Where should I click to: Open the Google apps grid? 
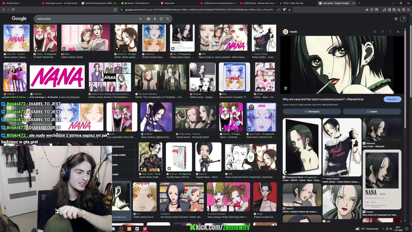pos(396,19)
